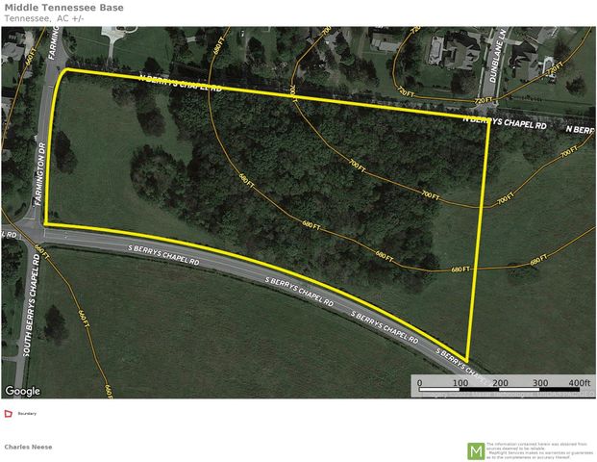Click the Charles Neese name text
The height and width of the screenshot is (462, 597).
28,447
